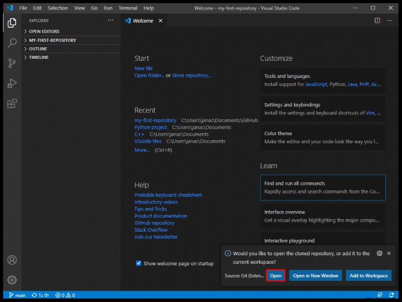Image resolution: width=402 pixels, height=302 pixels.
Task: Click Open button in notification
Action: (275, 275)
